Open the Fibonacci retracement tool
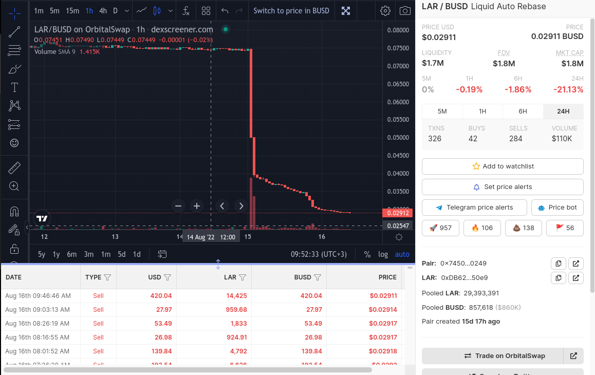 pyautogui.click(x=14, y=50)
